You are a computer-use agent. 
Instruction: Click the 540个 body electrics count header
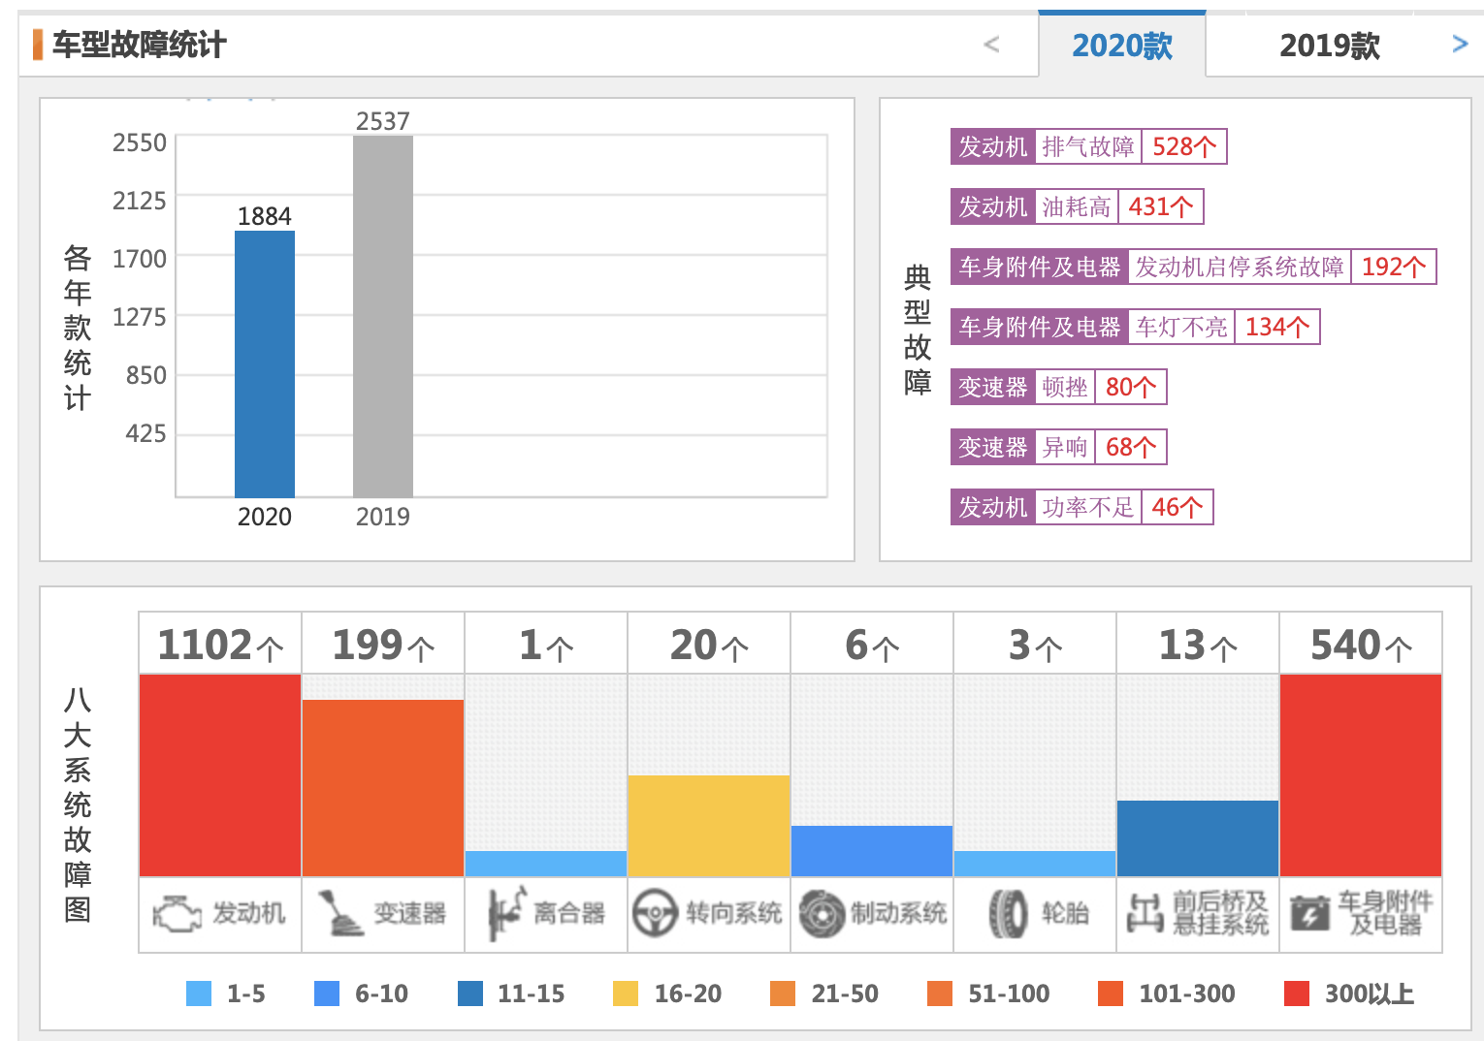(x=1361, y=645)
